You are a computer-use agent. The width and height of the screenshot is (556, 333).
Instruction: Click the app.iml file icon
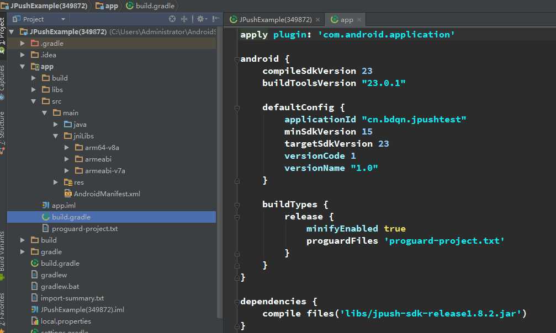46,205
